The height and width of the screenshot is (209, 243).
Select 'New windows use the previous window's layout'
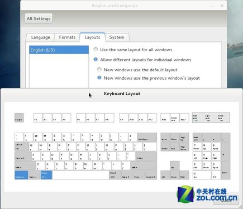[x=149, y=78]
